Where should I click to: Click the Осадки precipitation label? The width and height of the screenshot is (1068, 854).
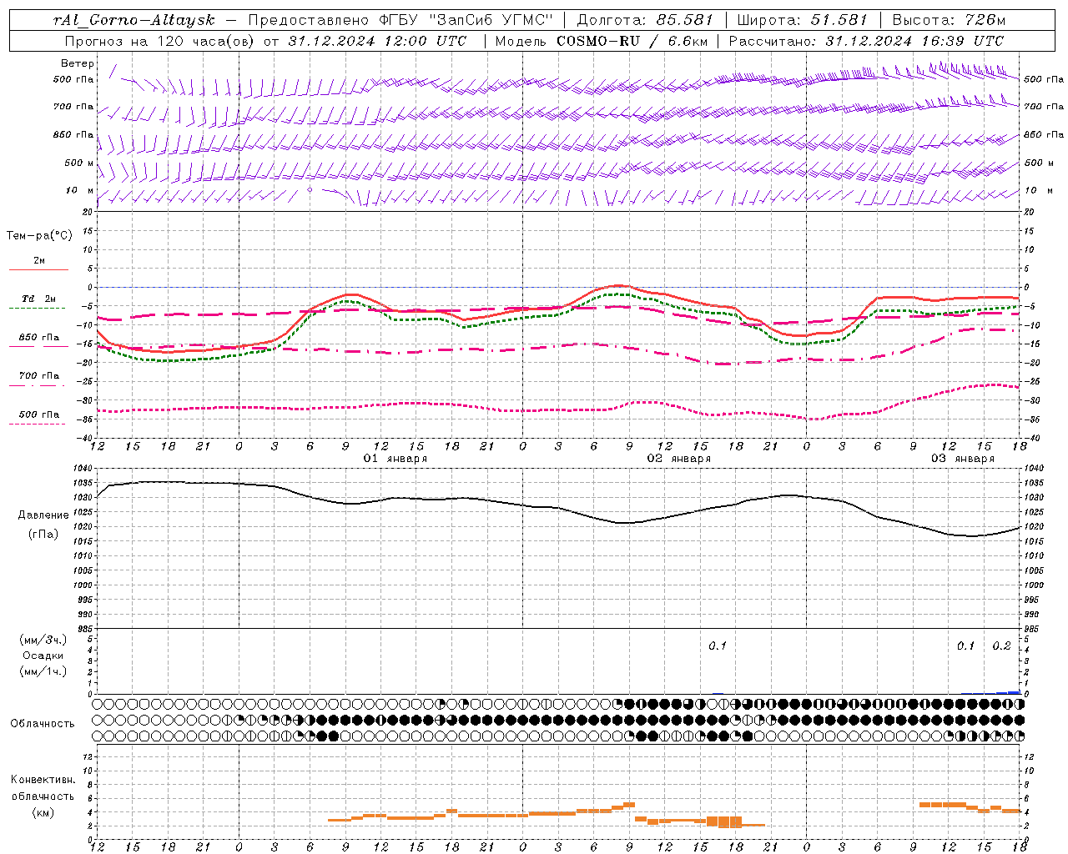[x=43, y=656]
